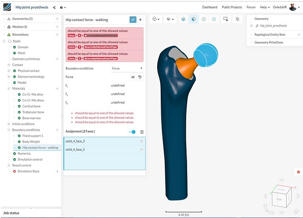Reset the Force values with undo icon
The height and width of the screenshot is (218, 303).
140,77
